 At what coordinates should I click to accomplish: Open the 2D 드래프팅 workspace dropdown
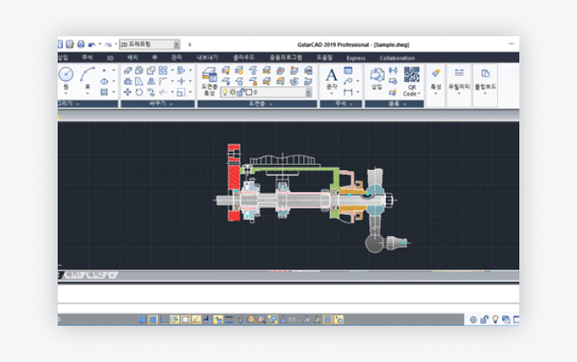[x=177, y=44]
